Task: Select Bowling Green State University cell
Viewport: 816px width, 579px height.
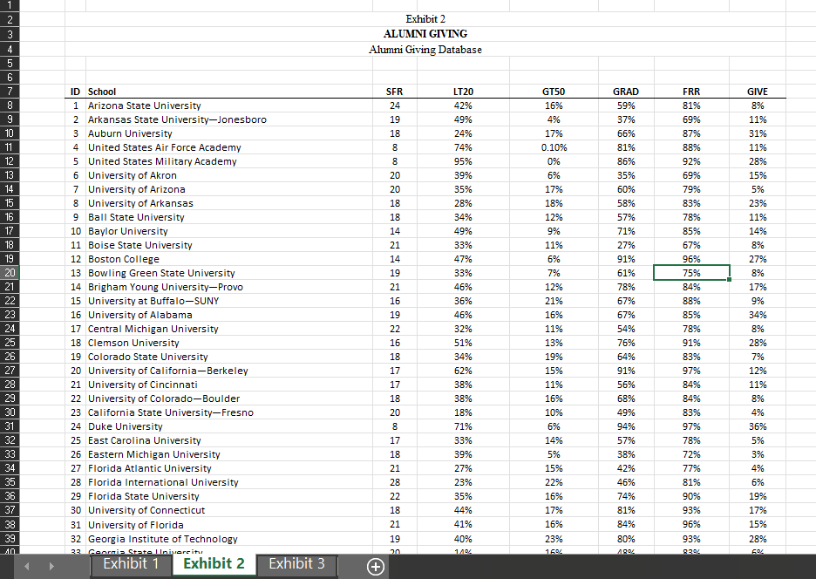Action: coord(229,273)
